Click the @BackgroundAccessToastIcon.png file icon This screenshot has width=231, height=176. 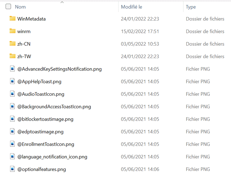[x=12, y=106]
